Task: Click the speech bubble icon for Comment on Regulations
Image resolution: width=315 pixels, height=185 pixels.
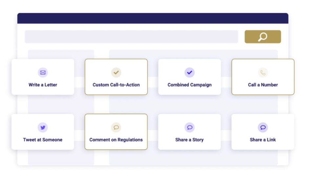Action: tap(116, 127)
